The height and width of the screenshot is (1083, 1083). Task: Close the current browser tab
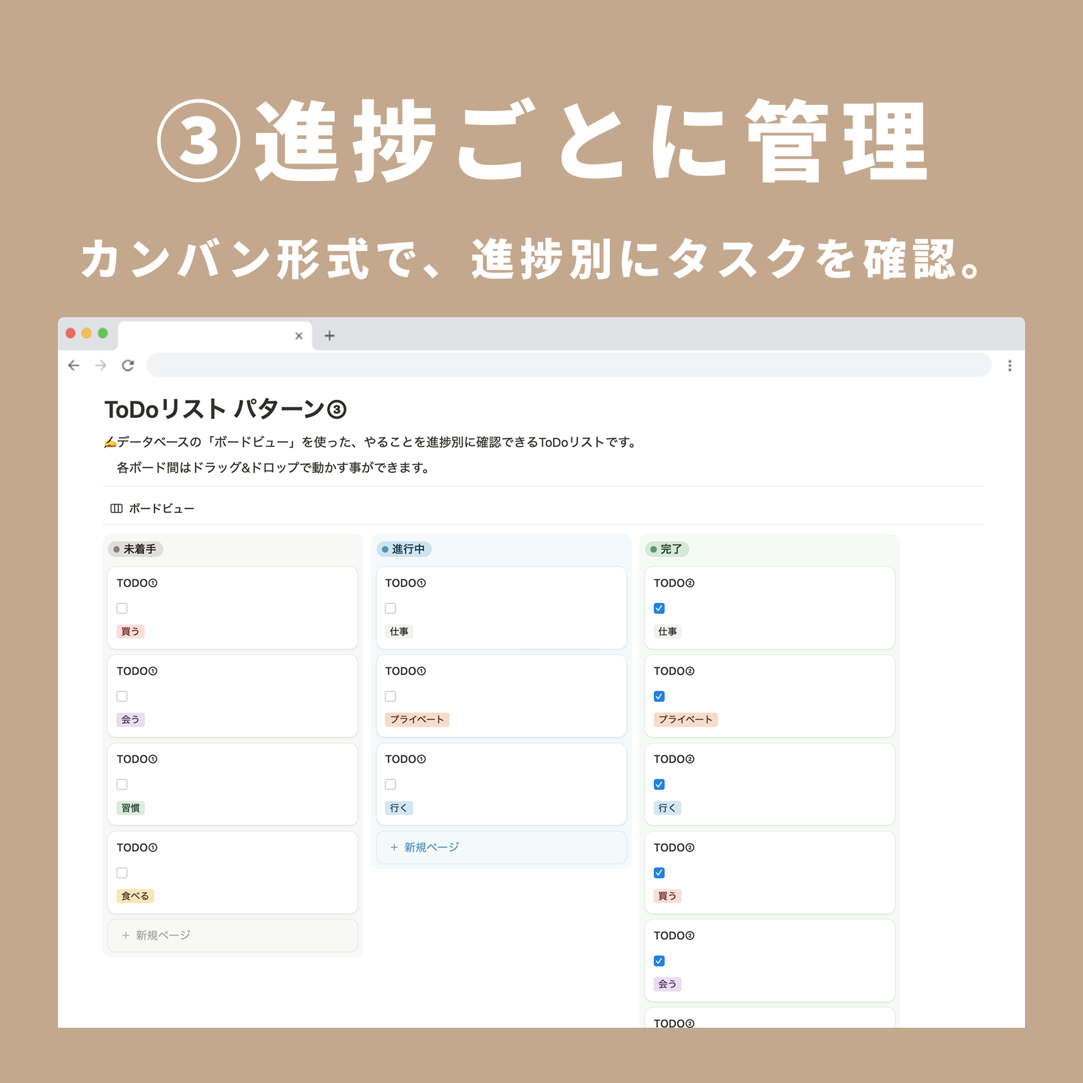coord(299,336)
